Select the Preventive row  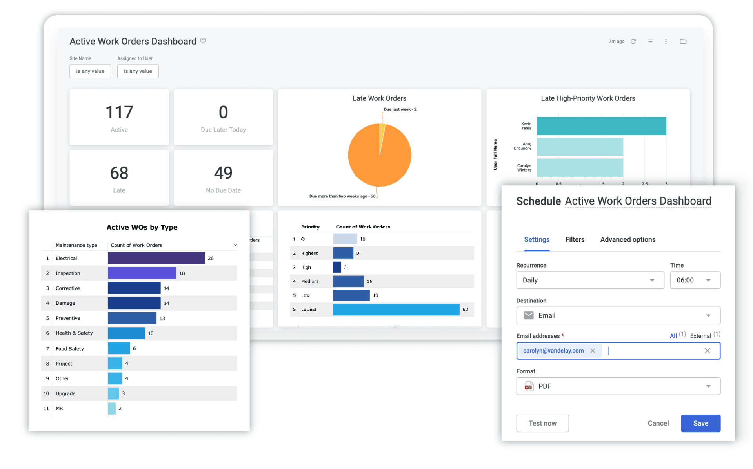coord(139,318)
